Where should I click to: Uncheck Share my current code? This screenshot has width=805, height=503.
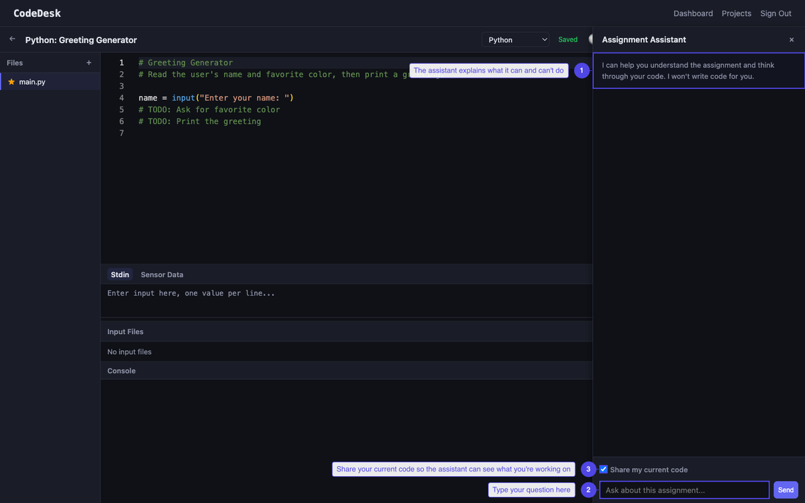pyautogui.click(x=603, y=469)
